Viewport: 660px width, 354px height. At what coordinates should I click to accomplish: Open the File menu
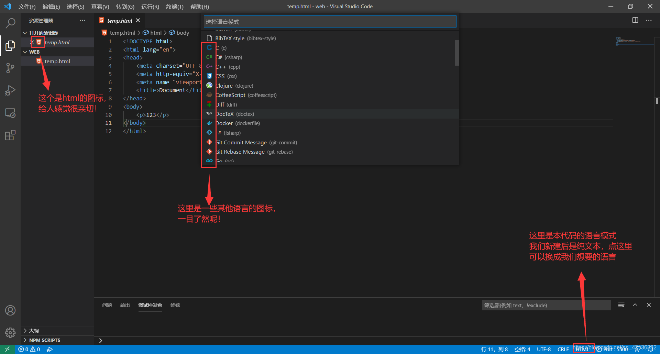pyautogui.click(x=27, y=7)
